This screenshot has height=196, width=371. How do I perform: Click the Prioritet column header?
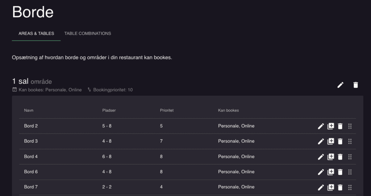click(x=167, y=110)
